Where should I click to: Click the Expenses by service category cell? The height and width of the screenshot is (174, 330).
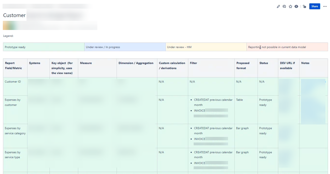(15, 131)
